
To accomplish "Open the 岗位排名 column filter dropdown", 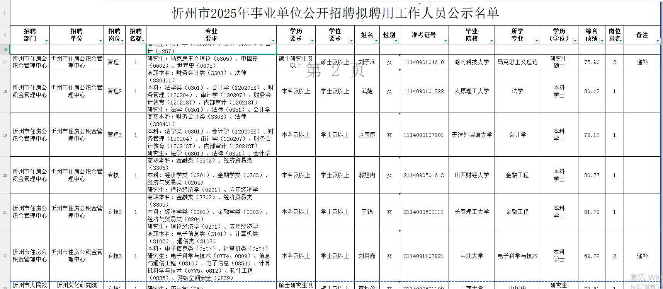I will pos(620,41).
